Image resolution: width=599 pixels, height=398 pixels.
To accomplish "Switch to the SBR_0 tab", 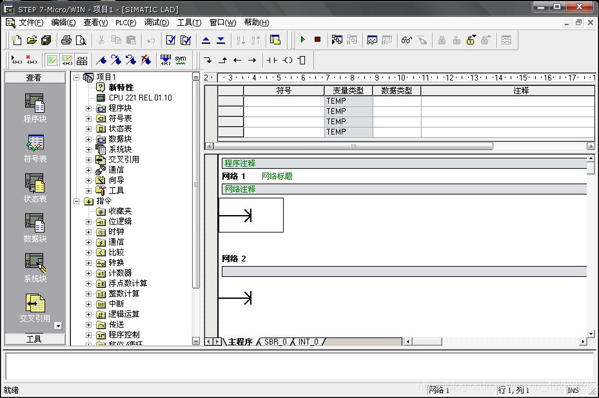I will click(275, 341).
